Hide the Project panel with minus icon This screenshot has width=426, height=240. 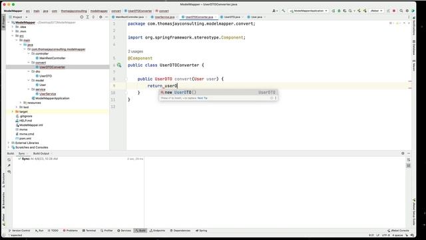[x=106, y=17]
